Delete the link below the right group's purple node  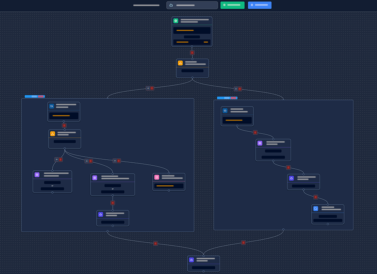point(289,167)
